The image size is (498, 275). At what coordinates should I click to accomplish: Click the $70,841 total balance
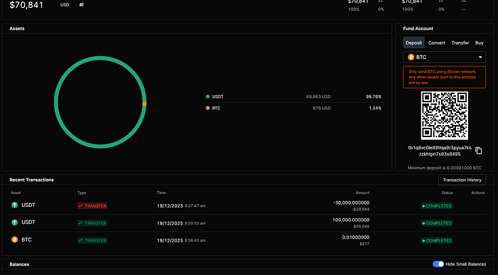point(26,5)
